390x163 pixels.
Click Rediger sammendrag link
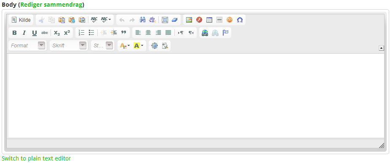(51, 5)
